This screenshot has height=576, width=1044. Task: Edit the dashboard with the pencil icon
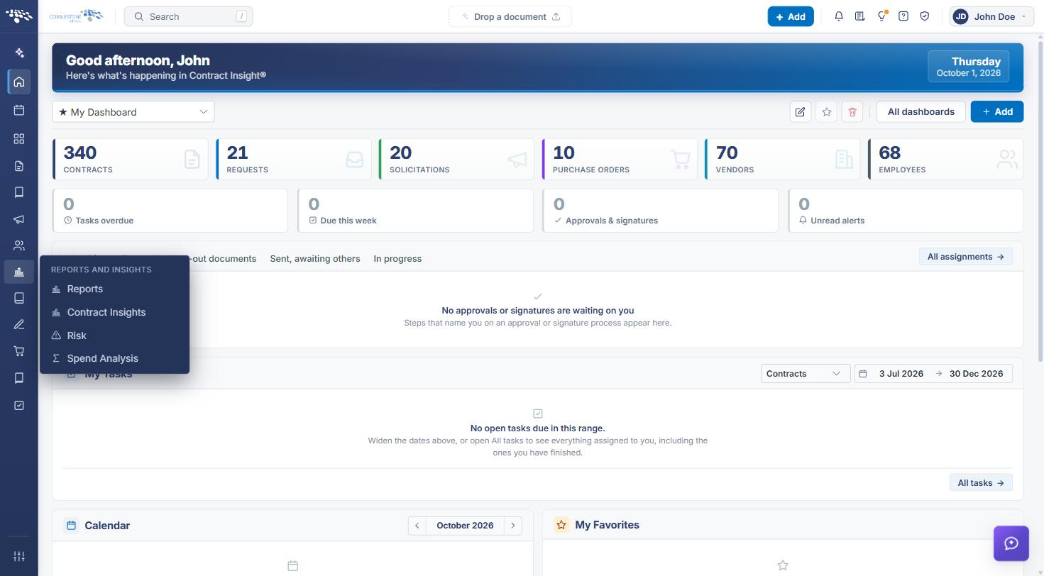801,111
